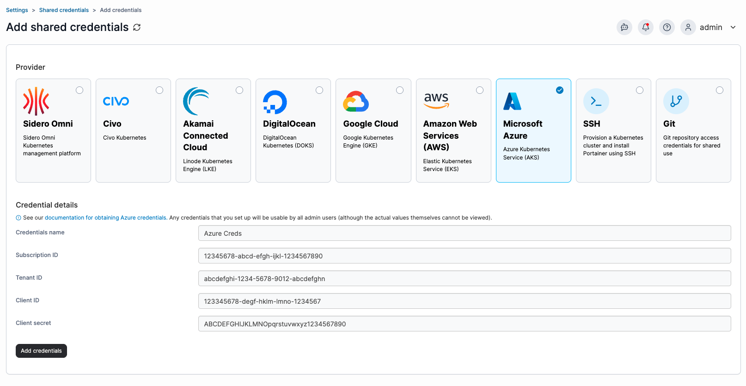Focus the Client secret input field
Screen dimensions: 746x386
465,324
